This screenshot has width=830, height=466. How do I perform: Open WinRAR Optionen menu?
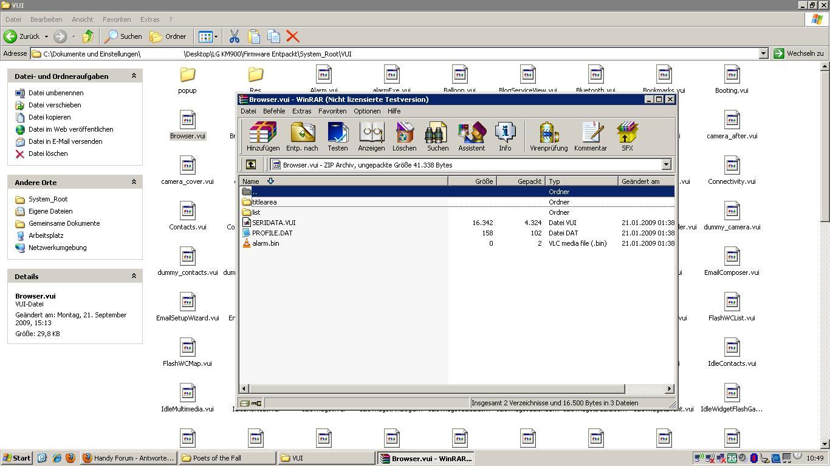367,111
